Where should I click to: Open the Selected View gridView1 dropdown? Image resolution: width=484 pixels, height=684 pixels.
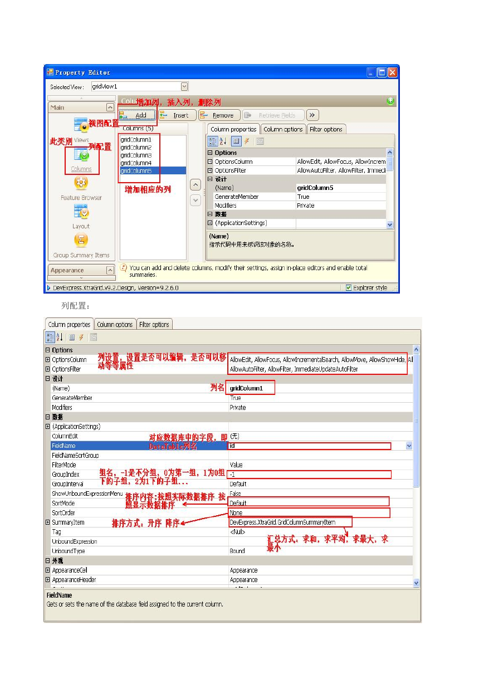184,86
